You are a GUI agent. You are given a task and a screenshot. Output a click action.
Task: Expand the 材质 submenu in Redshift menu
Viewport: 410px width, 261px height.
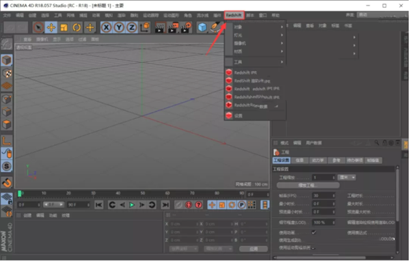[x=255, y=51]
